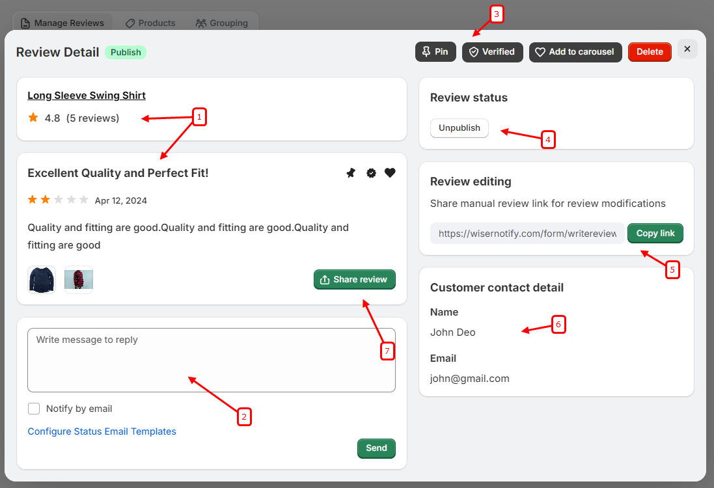Open the navy blue shirt thumbnail
The image size is (714, 488).
click(42, 280)
